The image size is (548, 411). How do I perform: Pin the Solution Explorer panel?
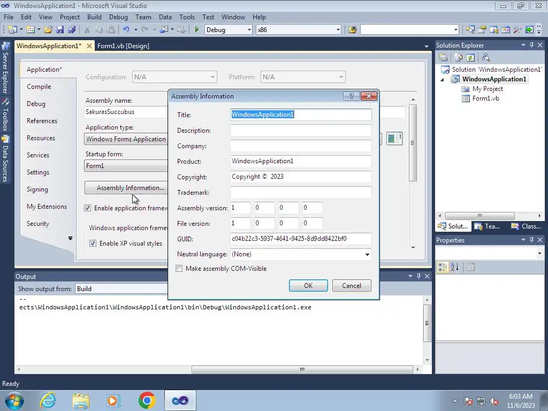[x=531, y=45]
